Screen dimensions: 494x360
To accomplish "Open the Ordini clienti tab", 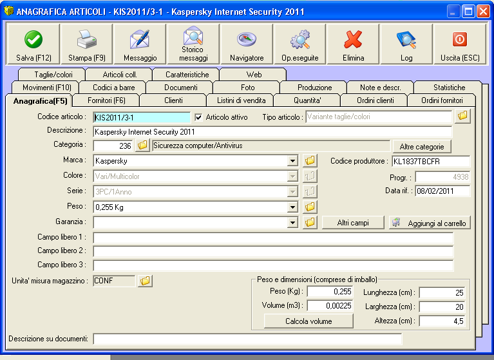I will (375, 100).
